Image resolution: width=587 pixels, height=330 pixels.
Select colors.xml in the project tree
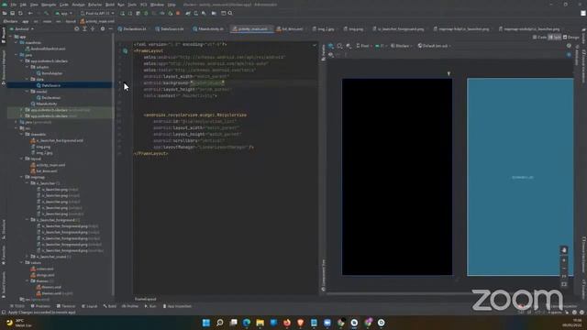pyautogui.click(x=42, y=269)
